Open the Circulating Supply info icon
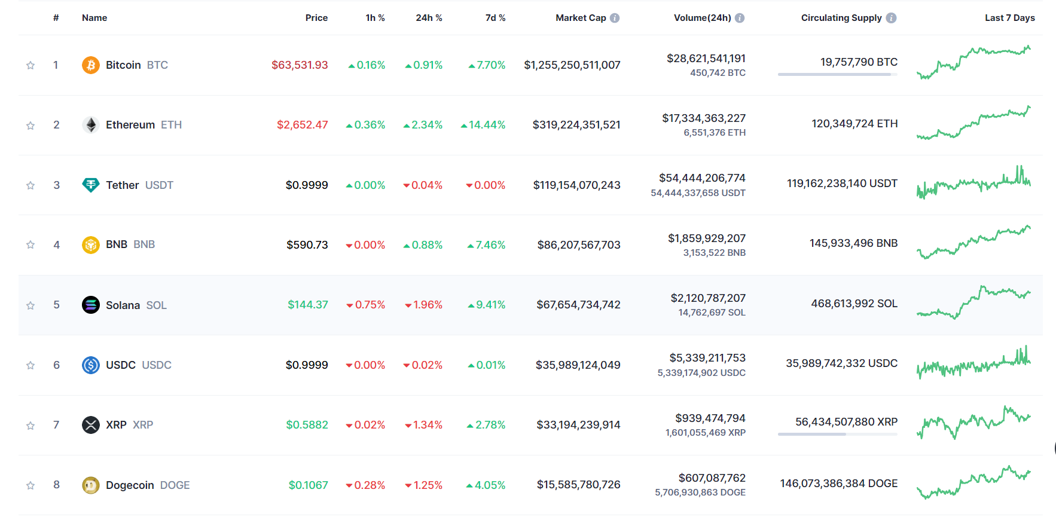The image size is (1056, 520). 891,18
